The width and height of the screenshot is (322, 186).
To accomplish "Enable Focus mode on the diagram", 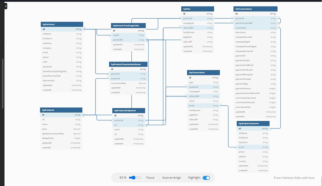I will 150,177.
